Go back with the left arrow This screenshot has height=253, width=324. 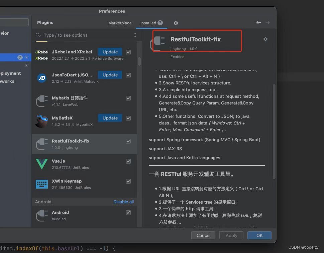[258, 22]
